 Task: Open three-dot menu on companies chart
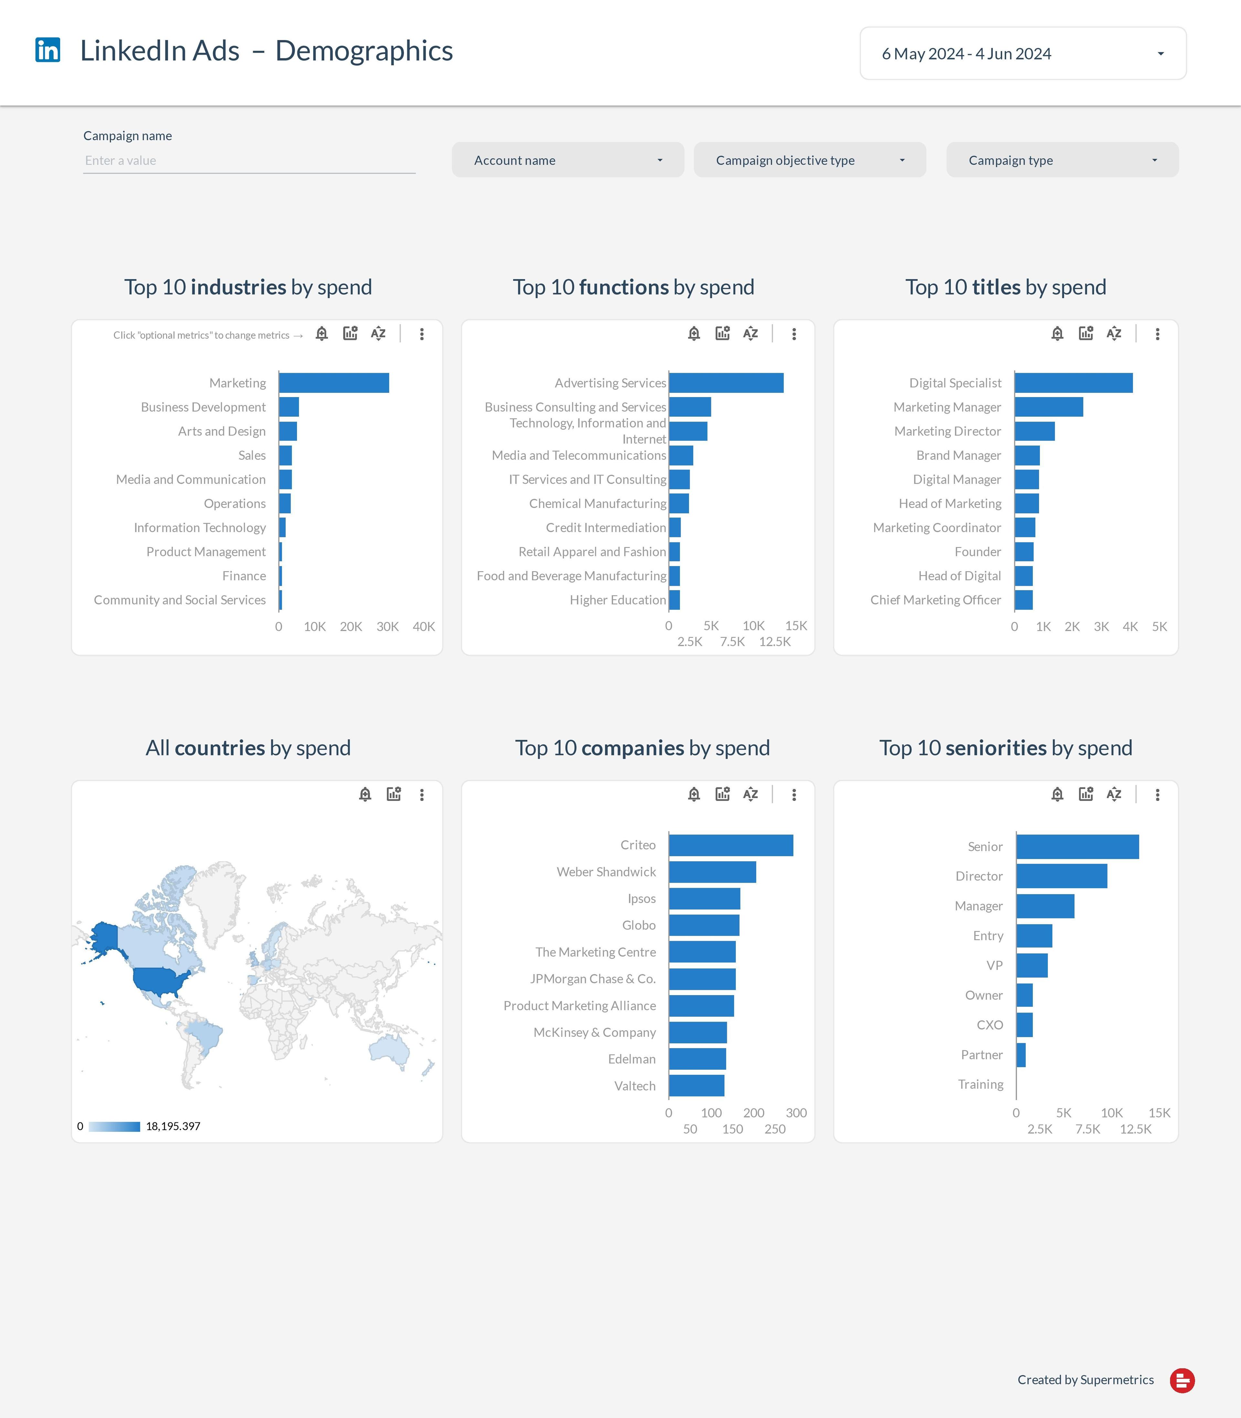point(794,794)
